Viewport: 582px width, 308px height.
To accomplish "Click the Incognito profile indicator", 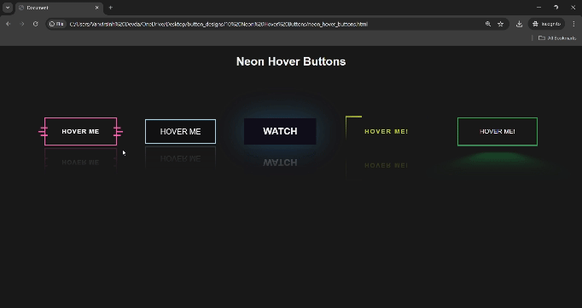I will click(546, 24).
